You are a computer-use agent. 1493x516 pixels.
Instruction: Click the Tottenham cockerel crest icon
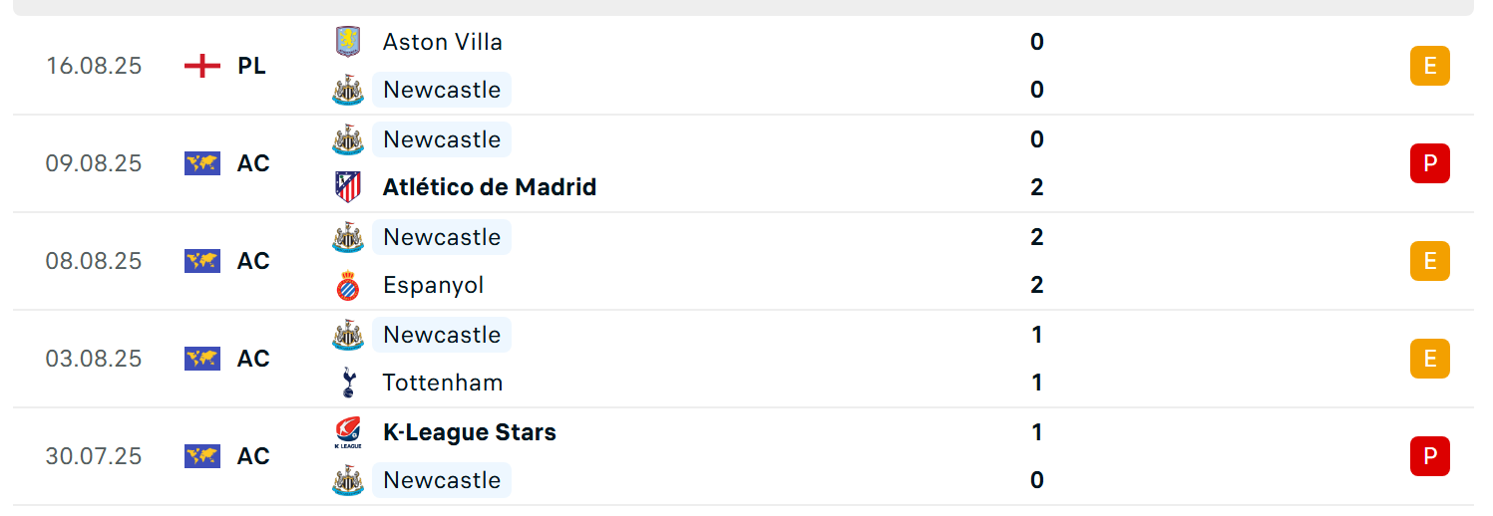[x=347, y=383]
